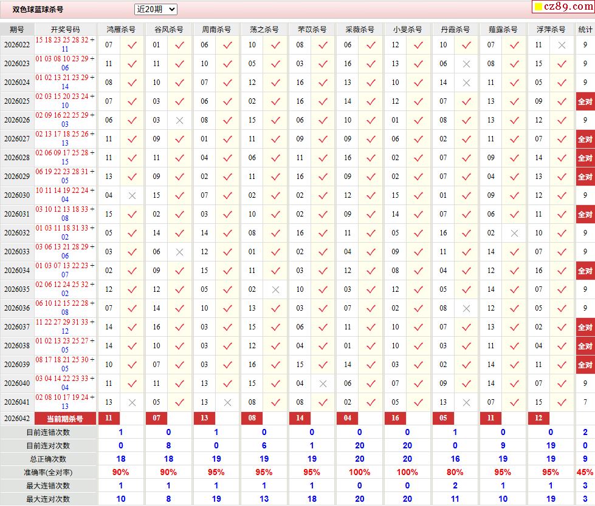
Task: Click the X mark for 丹霞杀号 in period 2026023
Action: [x=466, y=64]
